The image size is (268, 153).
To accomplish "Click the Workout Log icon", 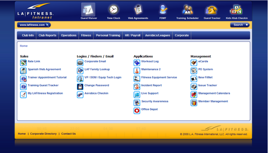I will tap(137, 63).
